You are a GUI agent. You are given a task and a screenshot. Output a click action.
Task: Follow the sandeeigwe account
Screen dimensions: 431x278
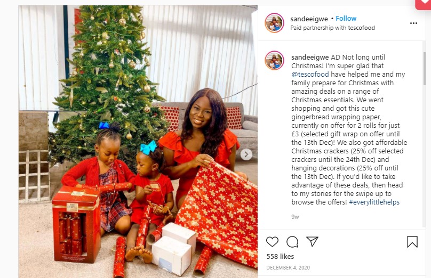pyautogui.click(x=346, y=19)
